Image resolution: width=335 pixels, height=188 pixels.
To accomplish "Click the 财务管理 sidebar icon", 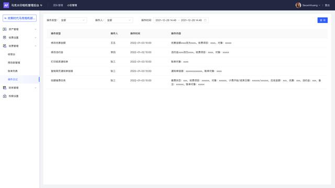I will [5, 88].
